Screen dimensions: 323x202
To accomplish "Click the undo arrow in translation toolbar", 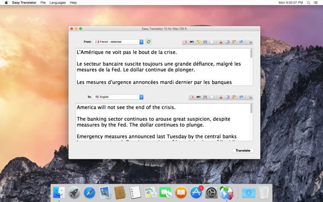I will coord(241,97).
